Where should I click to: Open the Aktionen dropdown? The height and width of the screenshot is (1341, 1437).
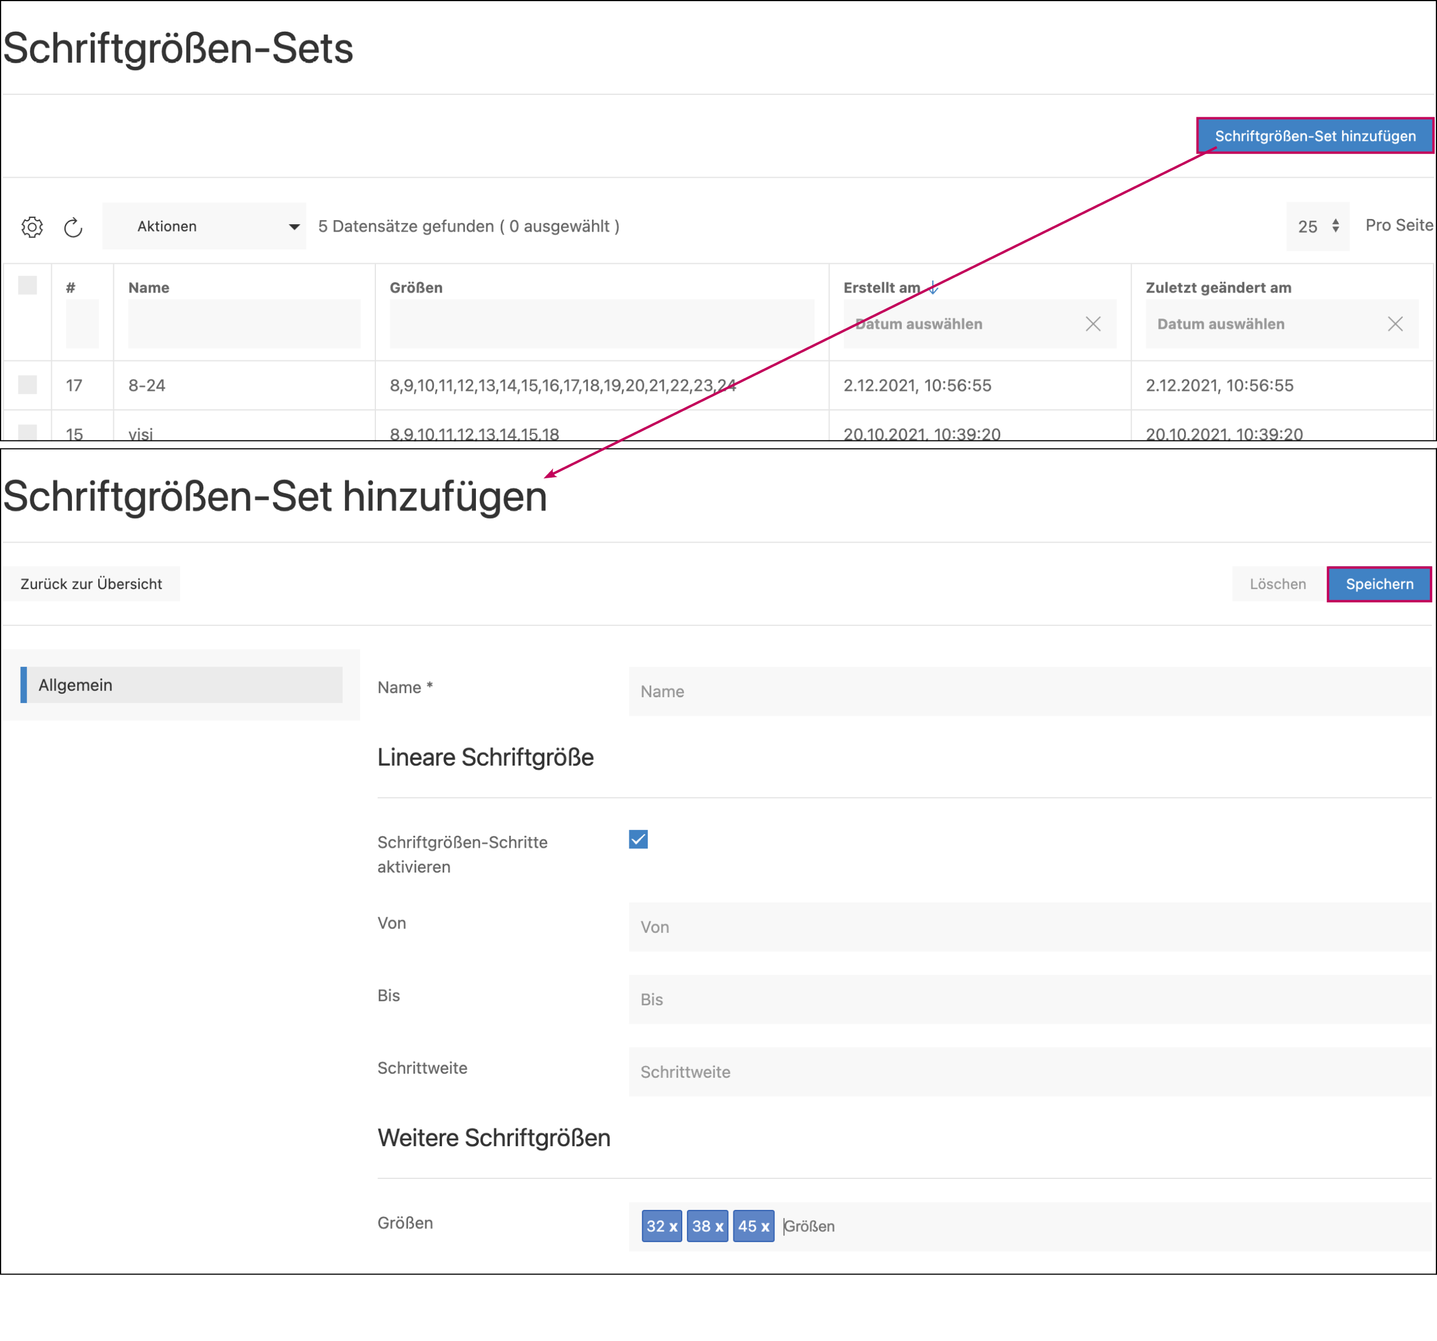coord(204,226)
